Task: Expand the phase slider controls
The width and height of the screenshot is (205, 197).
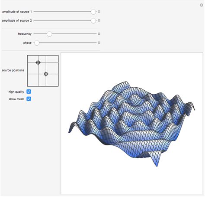Action: click(x=99, y=43)
